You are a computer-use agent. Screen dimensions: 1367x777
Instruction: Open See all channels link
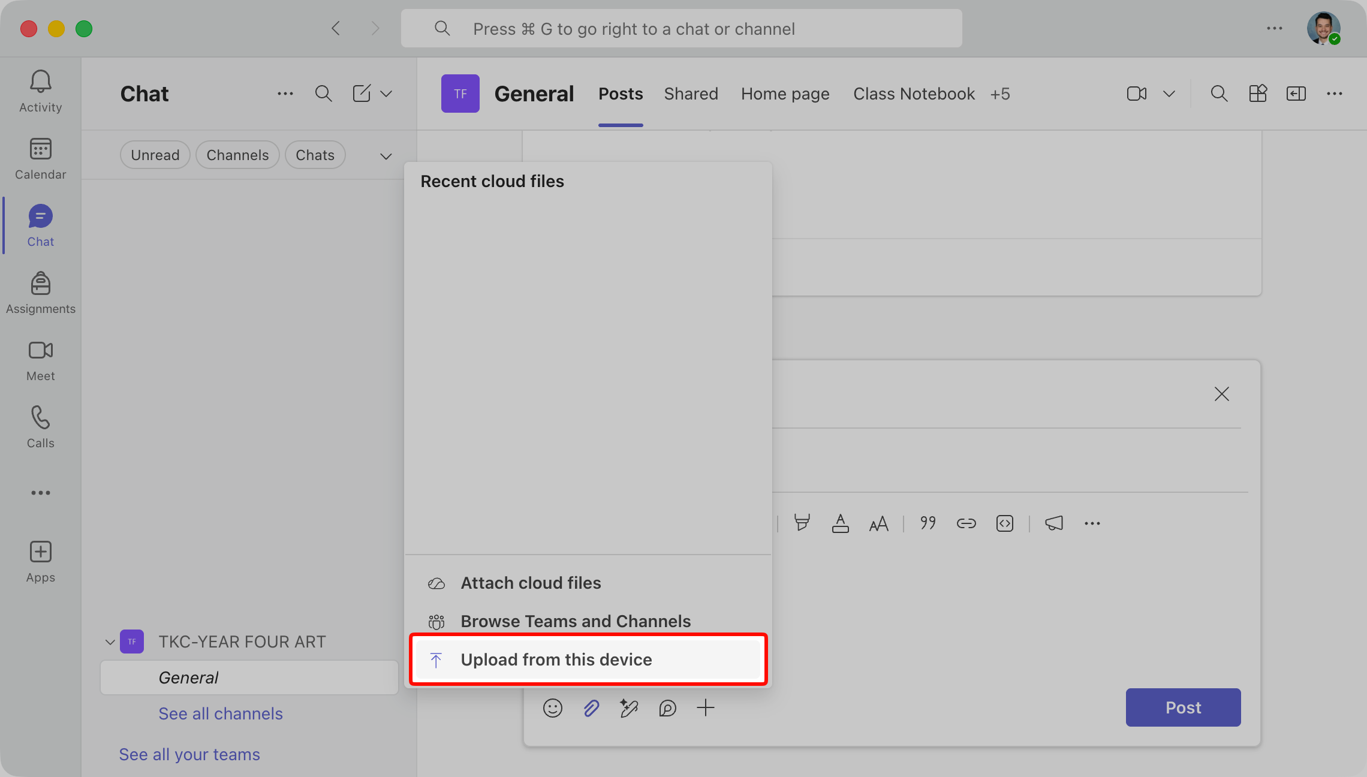[x=221, y=713]
